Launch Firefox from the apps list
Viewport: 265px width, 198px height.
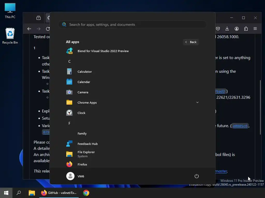[132, 164]
